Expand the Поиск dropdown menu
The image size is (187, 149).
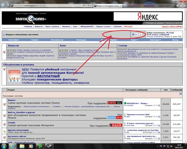[134, 40]
